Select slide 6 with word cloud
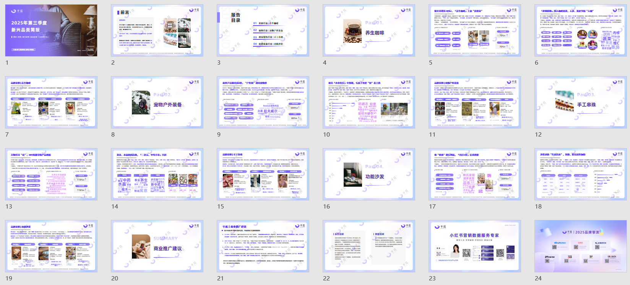Viewport: 630px width, 285px height. (581, 31)
